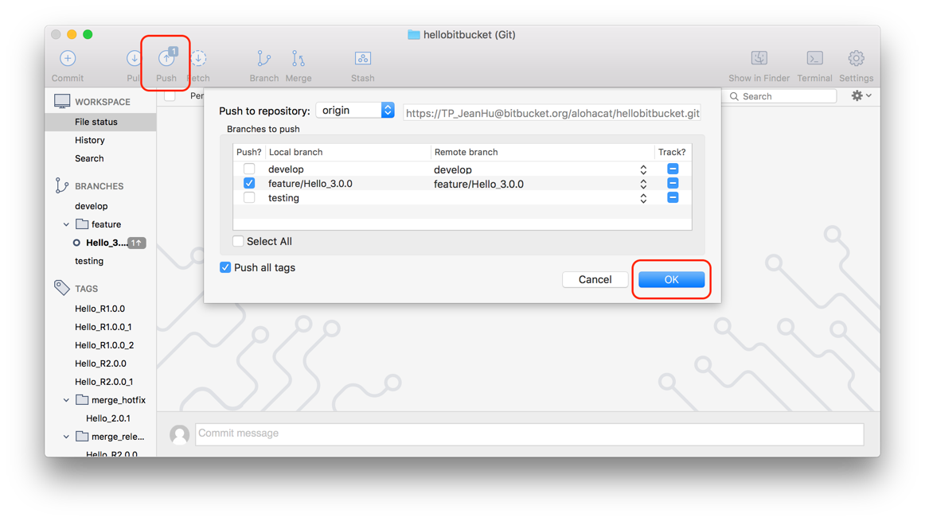Open the origin repository dropdown
This screenshot has width=925, height=521.
point(355,111)
